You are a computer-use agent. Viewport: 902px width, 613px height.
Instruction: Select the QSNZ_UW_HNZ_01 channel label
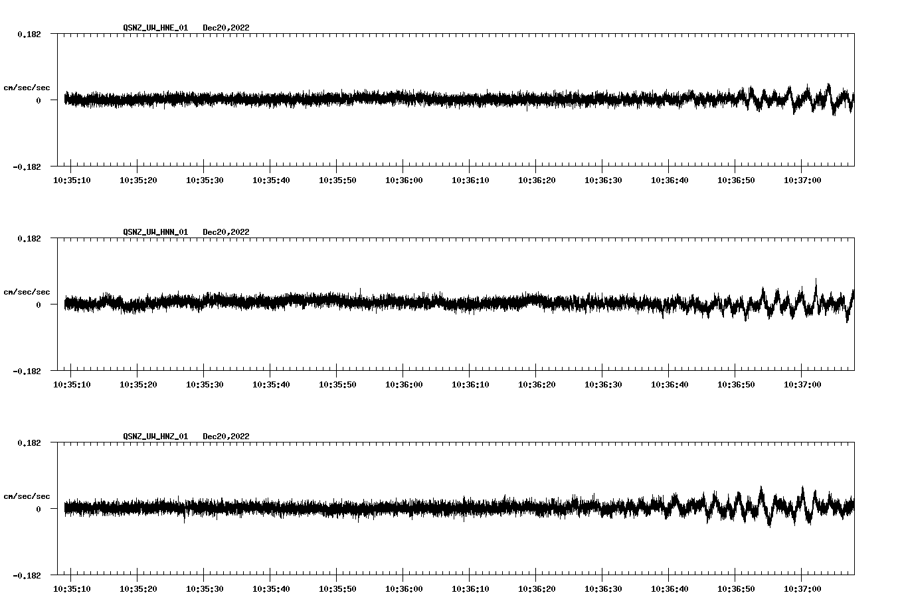tap(155, 436)
